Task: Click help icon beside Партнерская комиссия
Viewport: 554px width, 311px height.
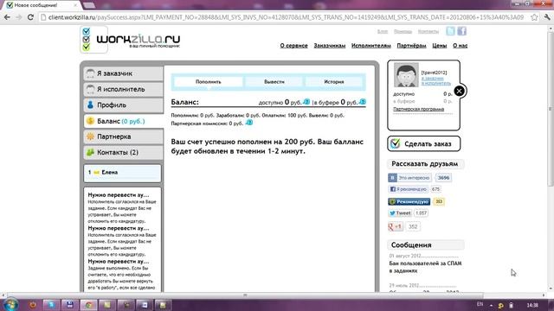Action: 249,123
